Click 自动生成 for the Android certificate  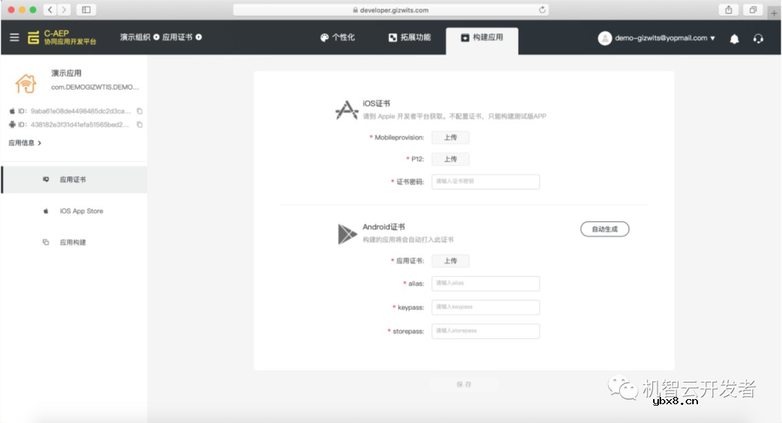tap(605, 228)
